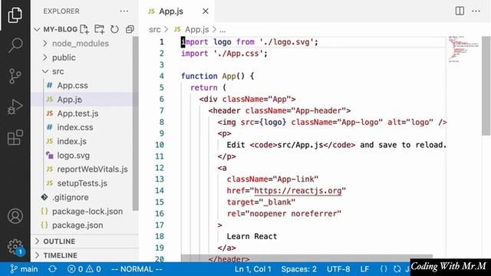
Task: Split the editor to the right
Action: click(460, 11)
